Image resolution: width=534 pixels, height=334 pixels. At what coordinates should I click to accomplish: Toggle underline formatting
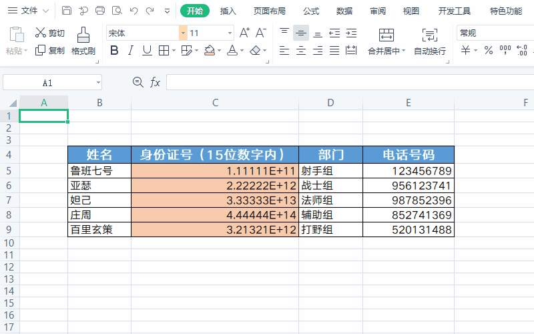coord(147,51)
